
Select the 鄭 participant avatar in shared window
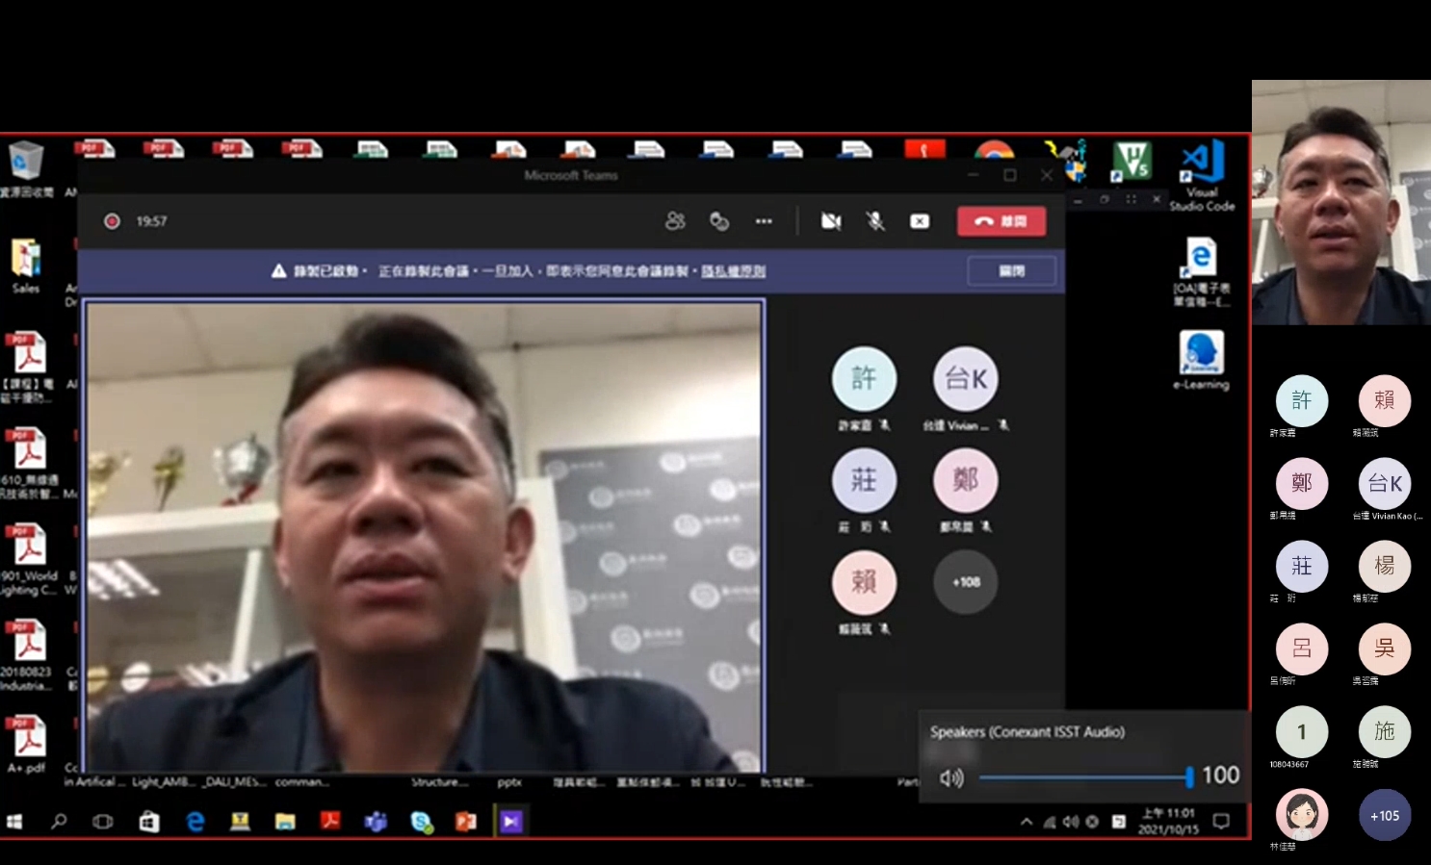[x=966, y=480]
